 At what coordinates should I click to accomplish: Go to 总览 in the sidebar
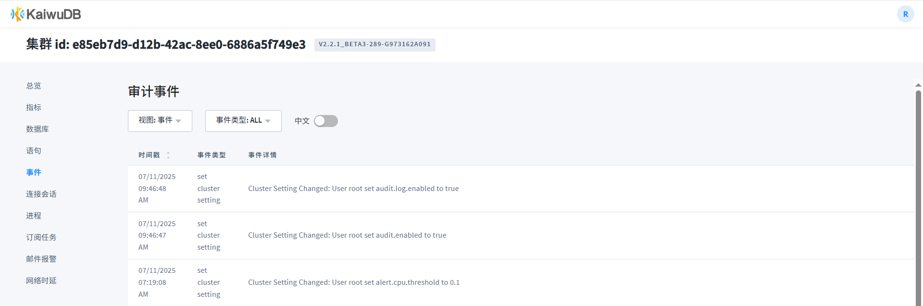pos(34,86)
